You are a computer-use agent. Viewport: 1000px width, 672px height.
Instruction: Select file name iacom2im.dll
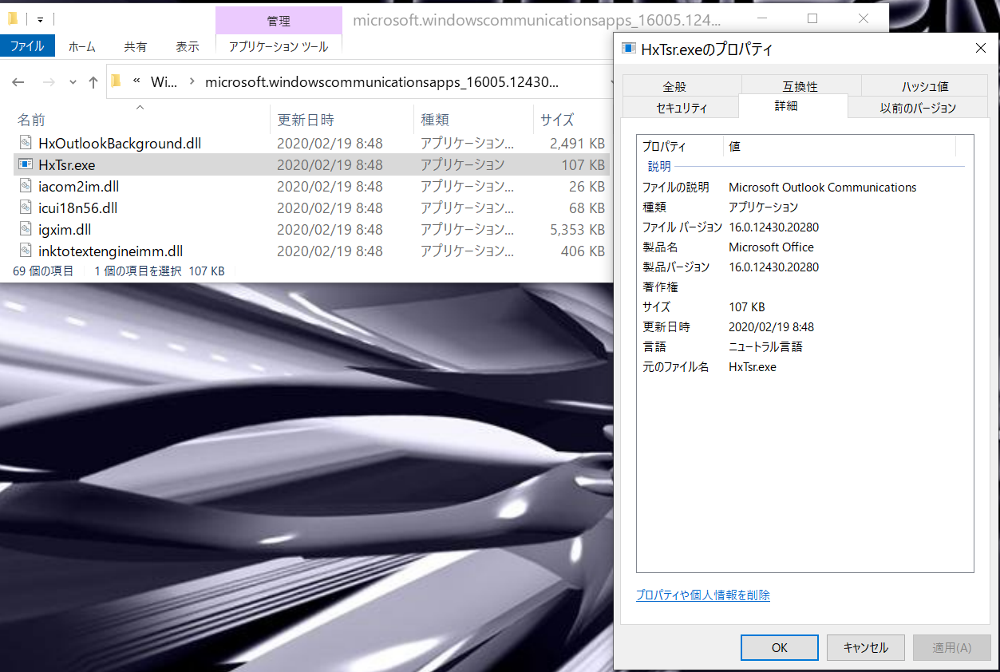tap(79, 187)
